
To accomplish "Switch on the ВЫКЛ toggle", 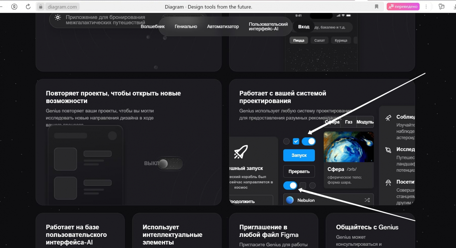I will (170, 164).
